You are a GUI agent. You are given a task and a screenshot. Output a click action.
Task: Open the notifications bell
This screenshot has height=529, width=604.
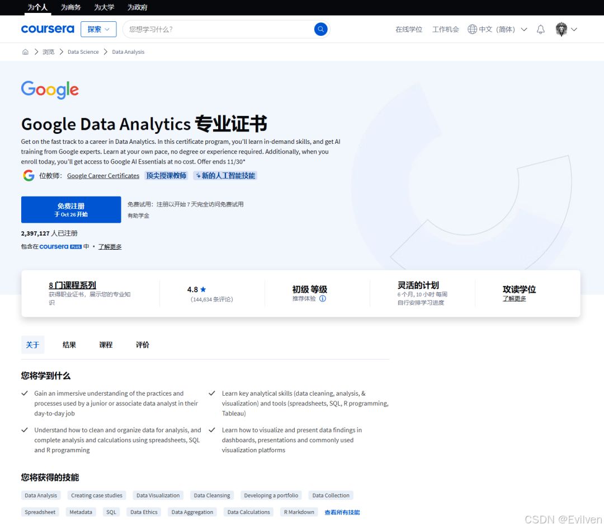[x=540, y=29]
